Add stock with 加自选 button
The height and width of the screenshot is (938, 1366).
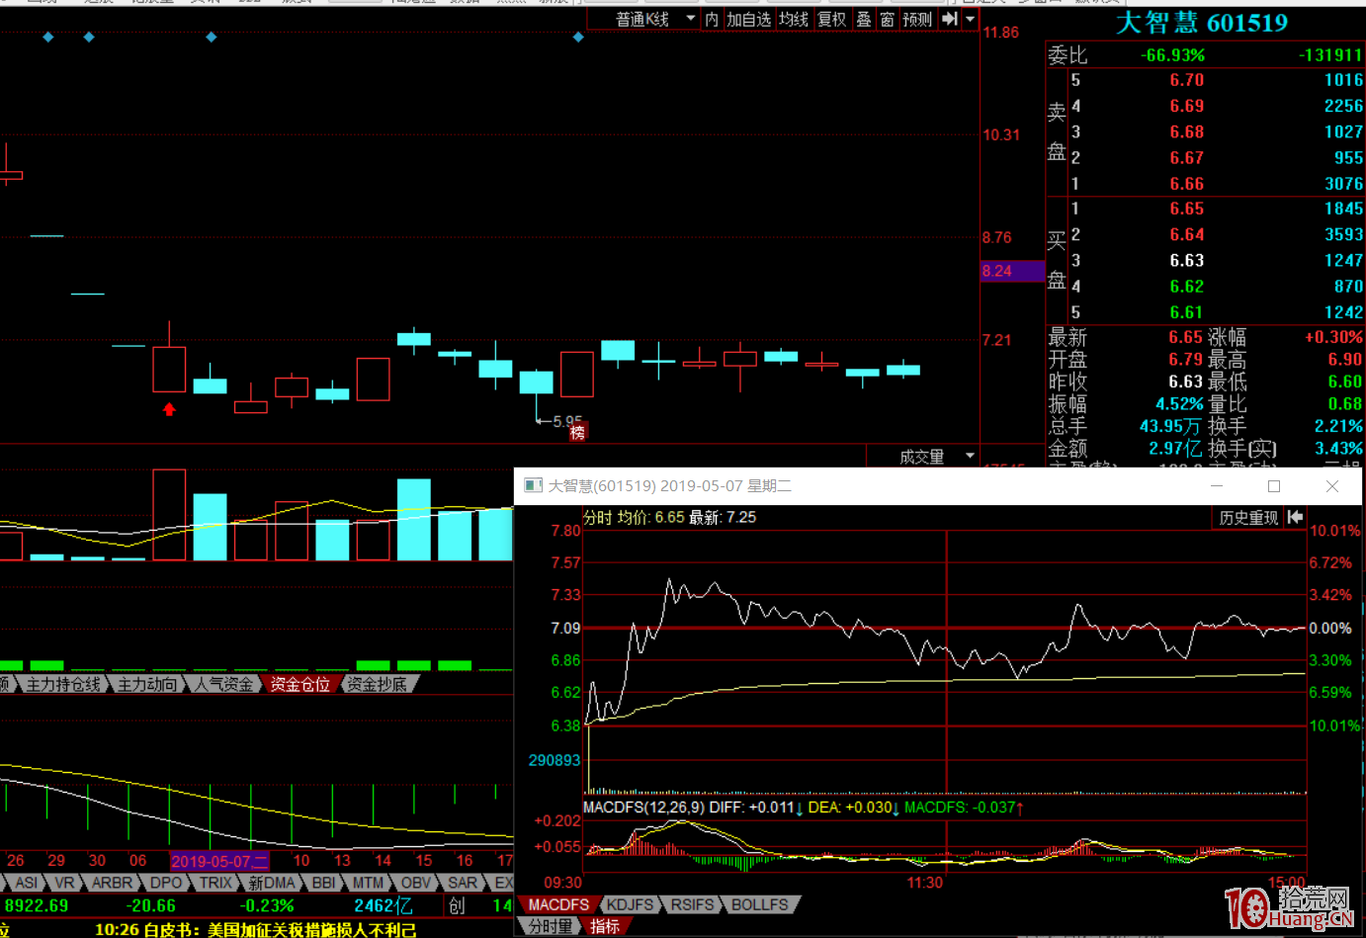coord(748,19)
